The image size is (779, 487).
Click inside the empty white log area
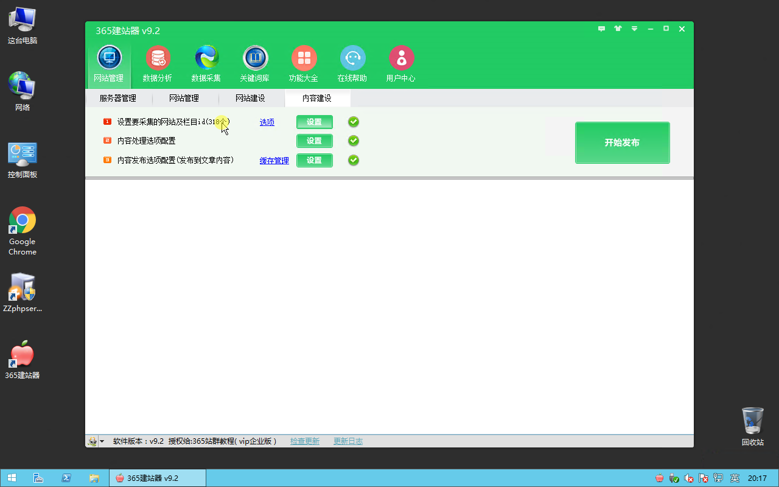click(389, 306)
